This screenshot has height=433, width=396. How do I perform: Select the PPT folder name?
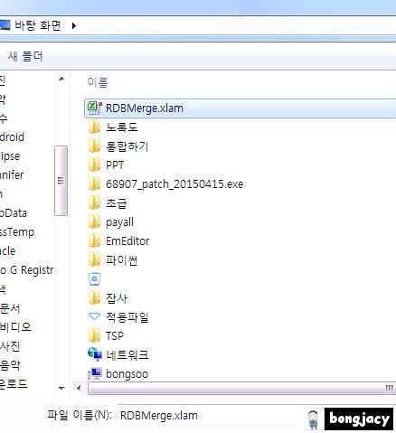click(x=115, y=165)
